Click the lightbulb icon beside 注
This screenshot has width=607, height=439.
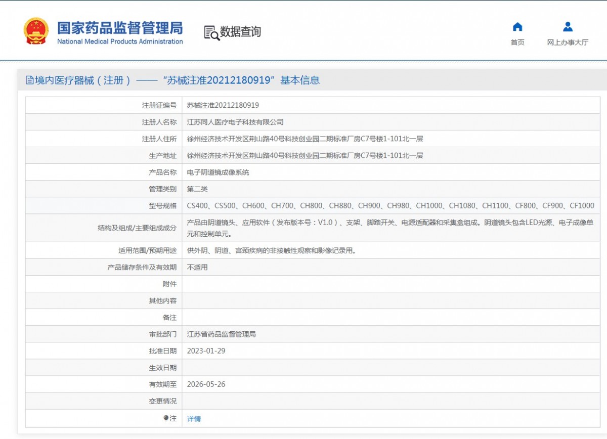pos(165,418)
